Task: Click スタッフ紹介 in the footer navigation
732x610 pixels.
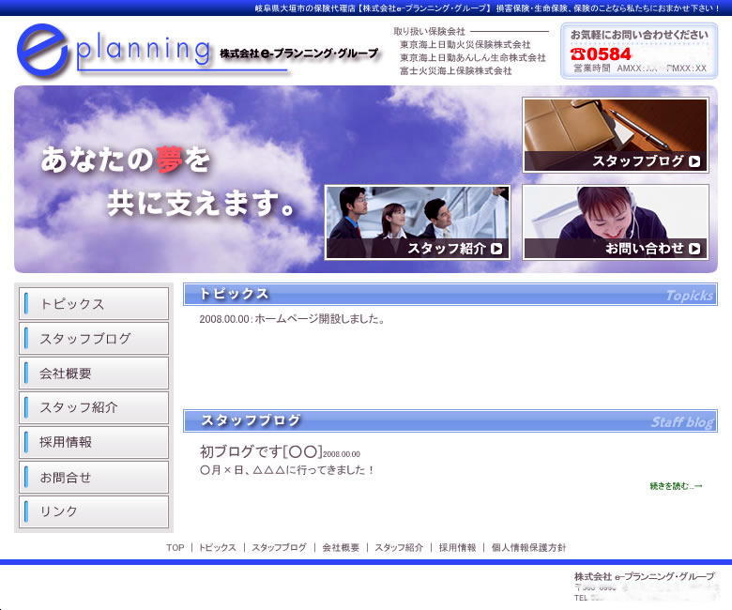Action: [399, 547]
